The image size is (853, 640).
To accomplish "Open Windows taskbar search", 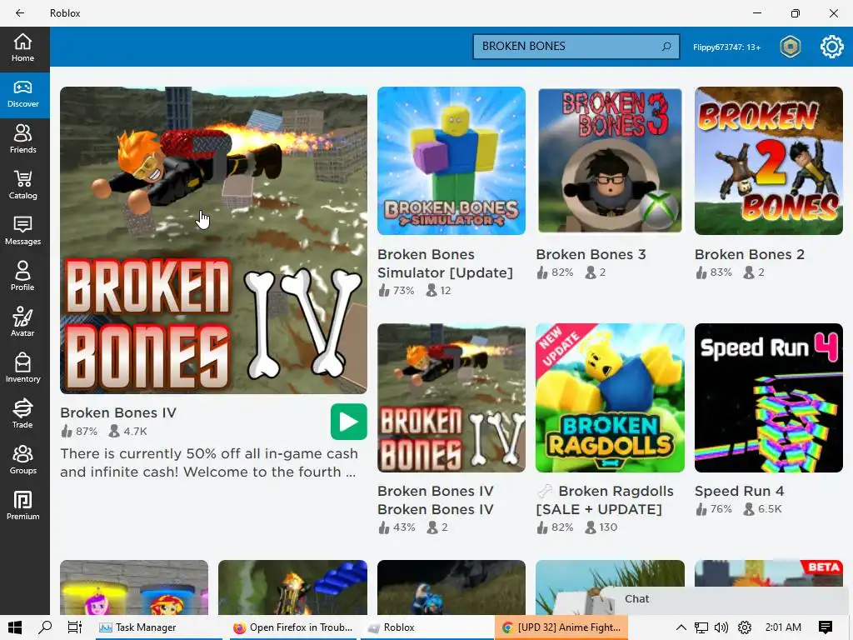I will click(x=45, y=627).
